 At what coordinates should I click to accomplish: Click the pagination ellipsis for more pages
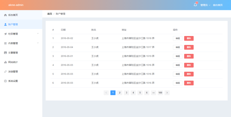coord(154,93)
